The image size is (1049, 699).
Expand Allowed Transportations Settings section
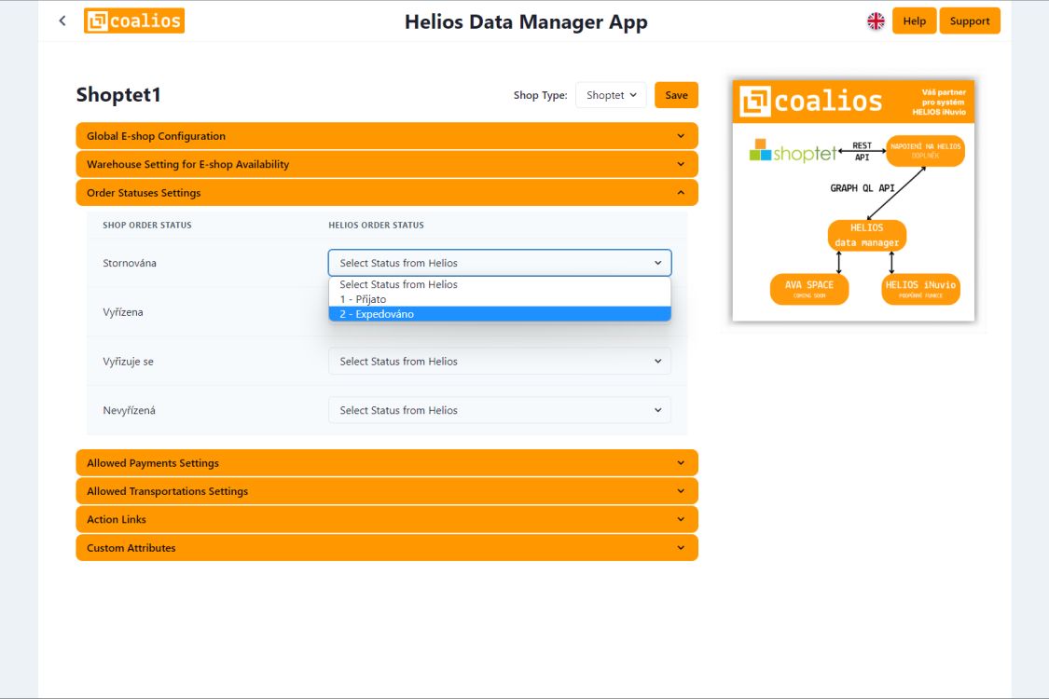387,491
